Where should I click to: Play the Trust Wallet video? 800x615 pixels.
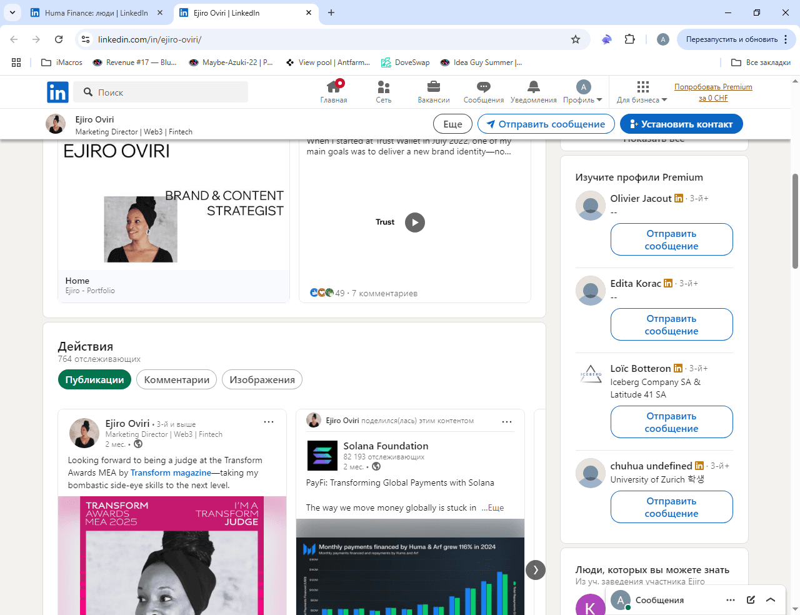point(415,222)
